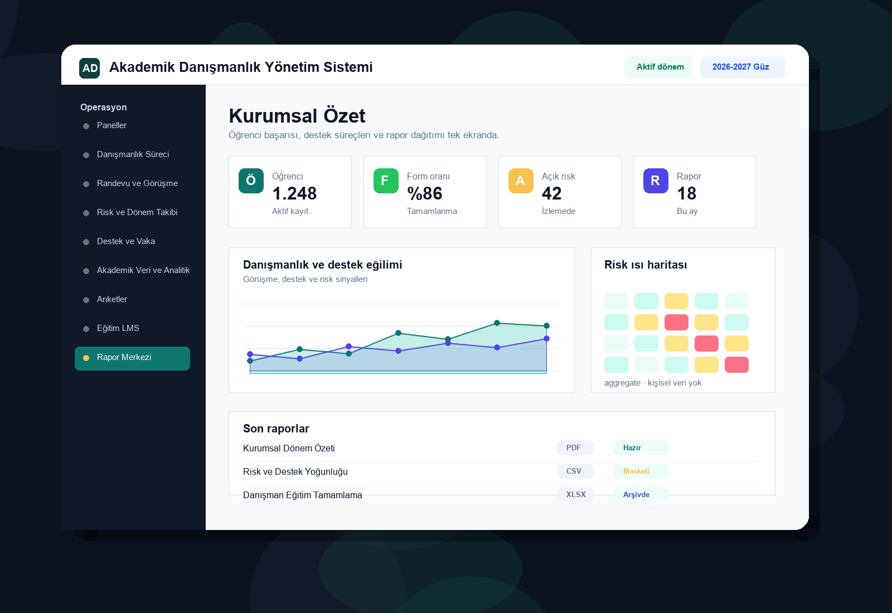Screen dimensions: 892x613
Task: Click the 18 report count value
Action: pos(687,193)
